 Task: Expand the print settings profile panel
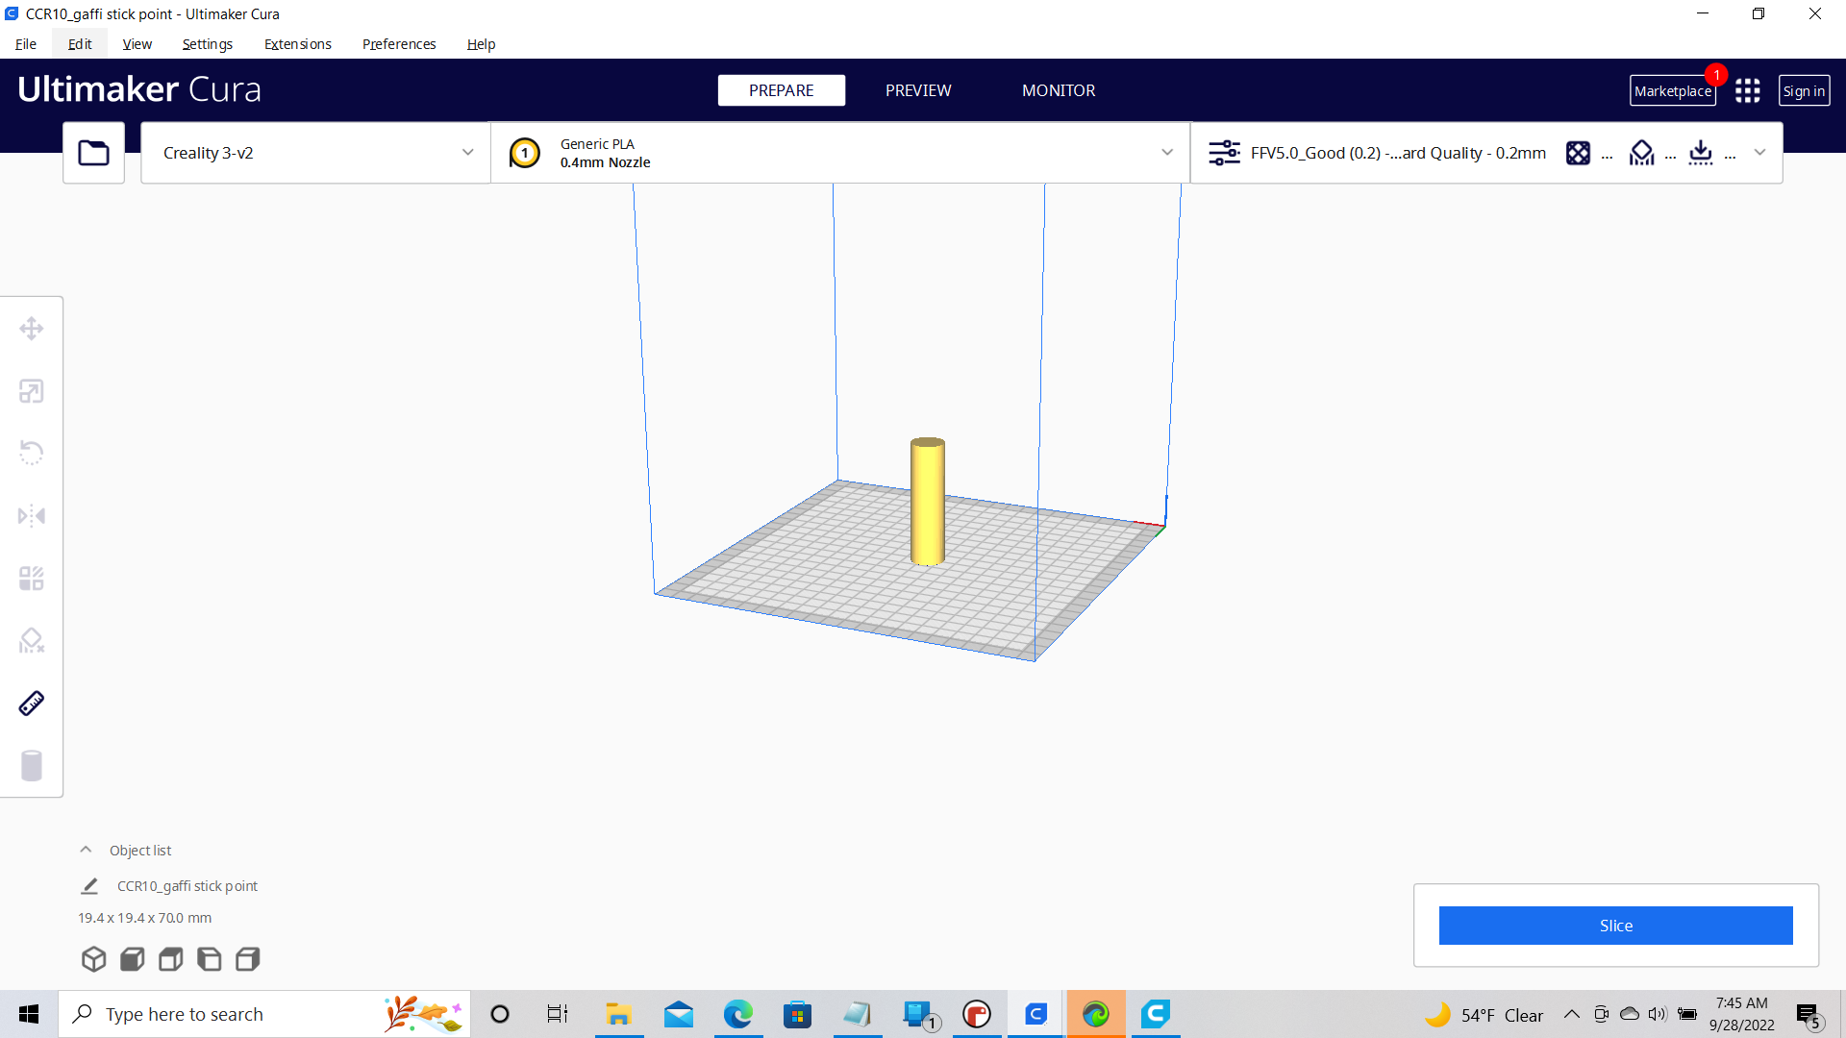pyautogui.click(x=1759, y=153)
